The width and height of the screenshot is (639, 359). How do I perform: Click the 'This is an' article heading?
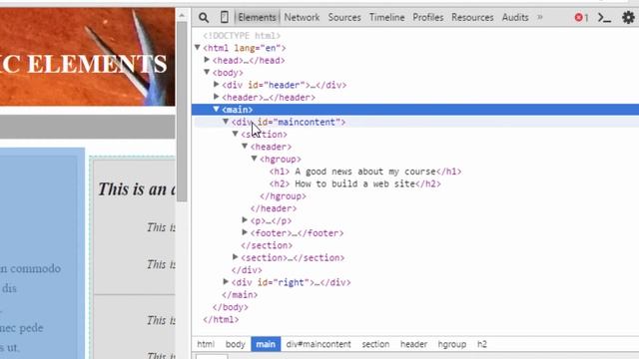137,189
